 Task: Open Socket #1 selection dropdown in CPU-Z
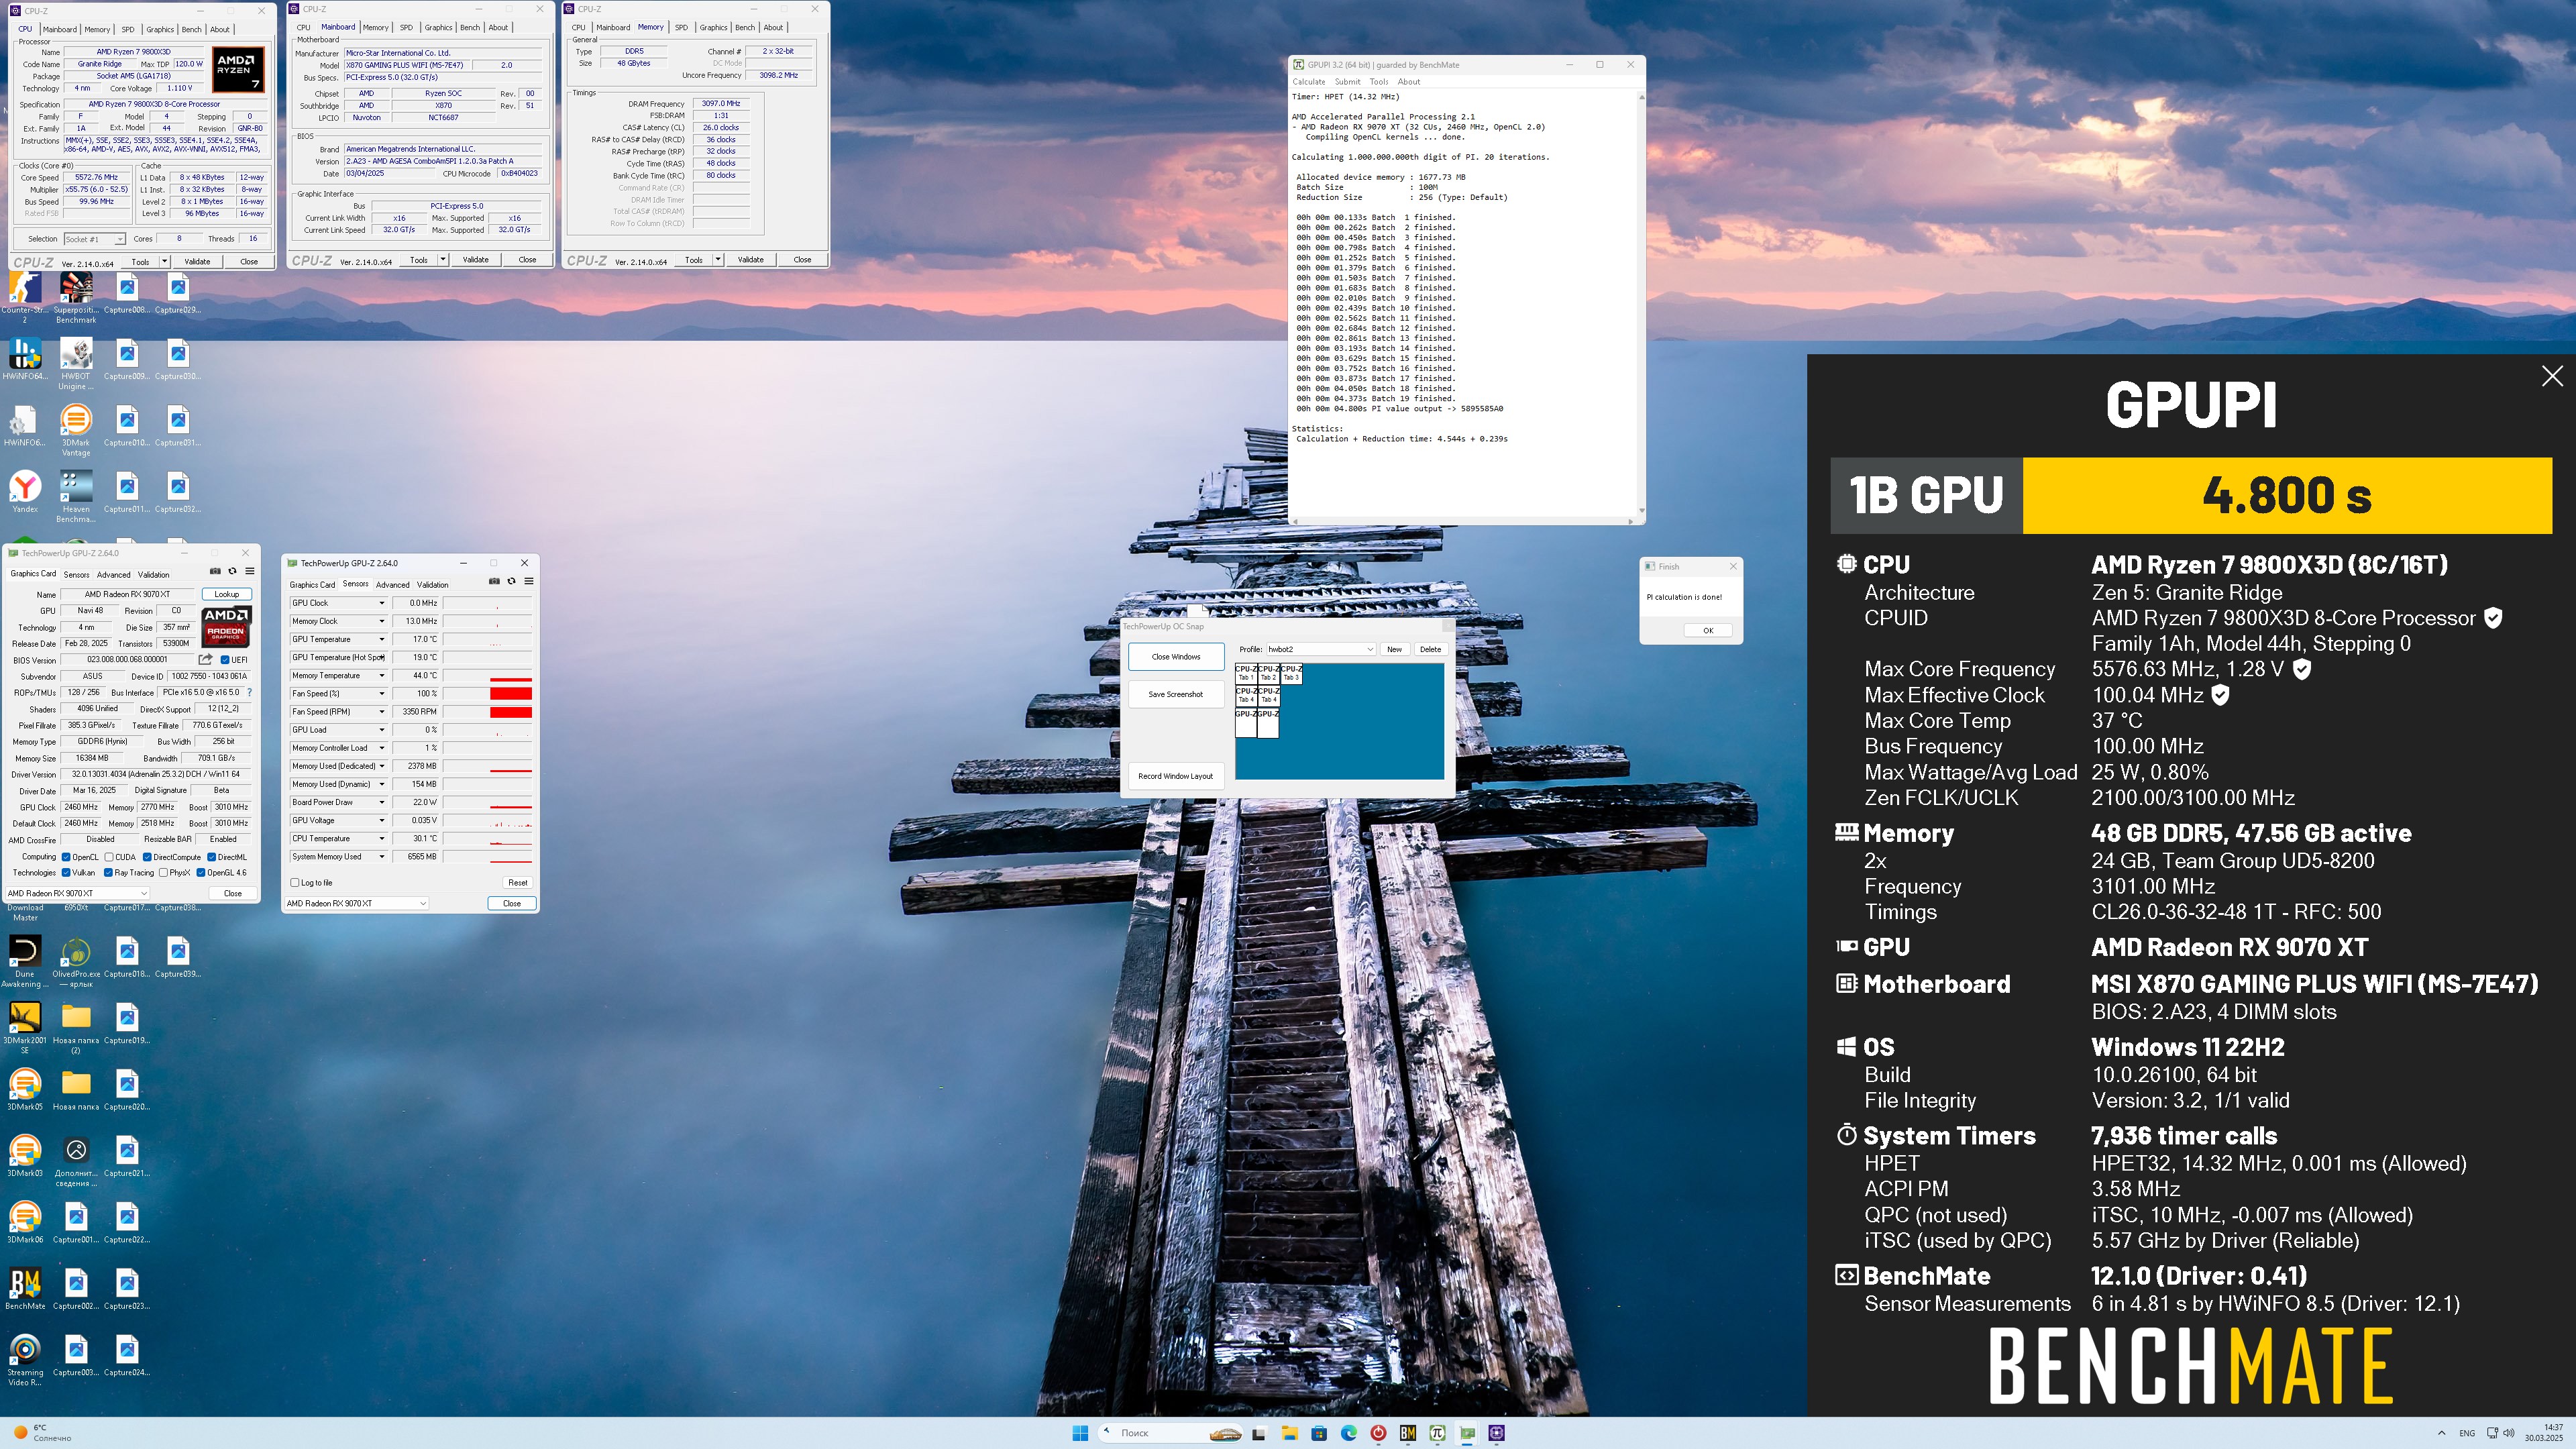tap(94, 239)
